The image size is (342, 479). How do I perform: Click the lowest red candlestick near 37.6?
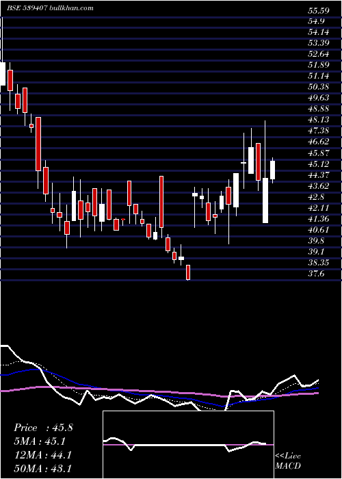coord(188,272)
